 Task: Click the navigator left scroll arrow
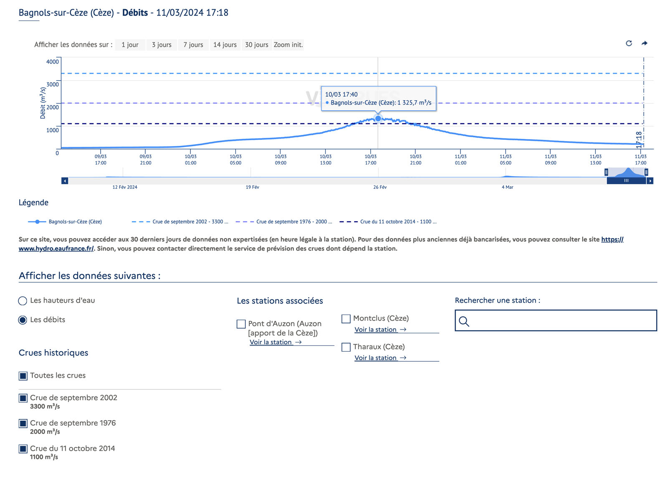pos(65,181)
